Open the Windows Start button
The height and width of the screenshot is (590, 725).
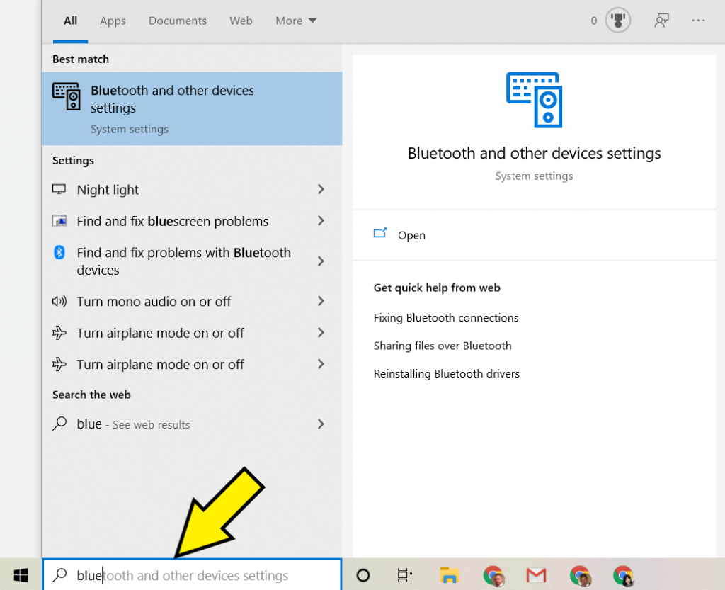point(21,575)
